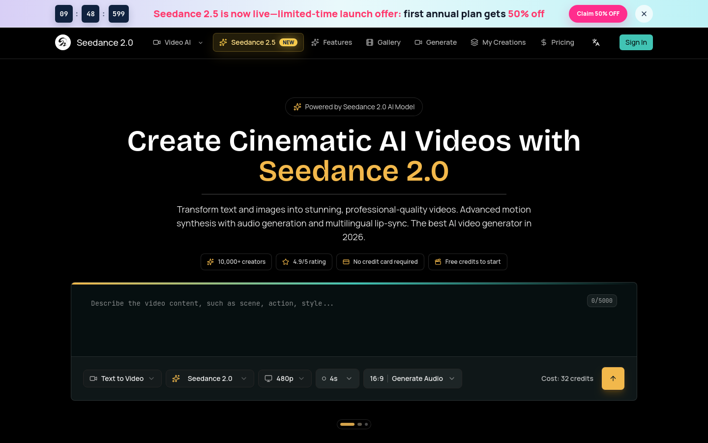Viewport: 708px width, 443px height.
Task: Select the second carousel indicator dot
Action: pos(359,424)
